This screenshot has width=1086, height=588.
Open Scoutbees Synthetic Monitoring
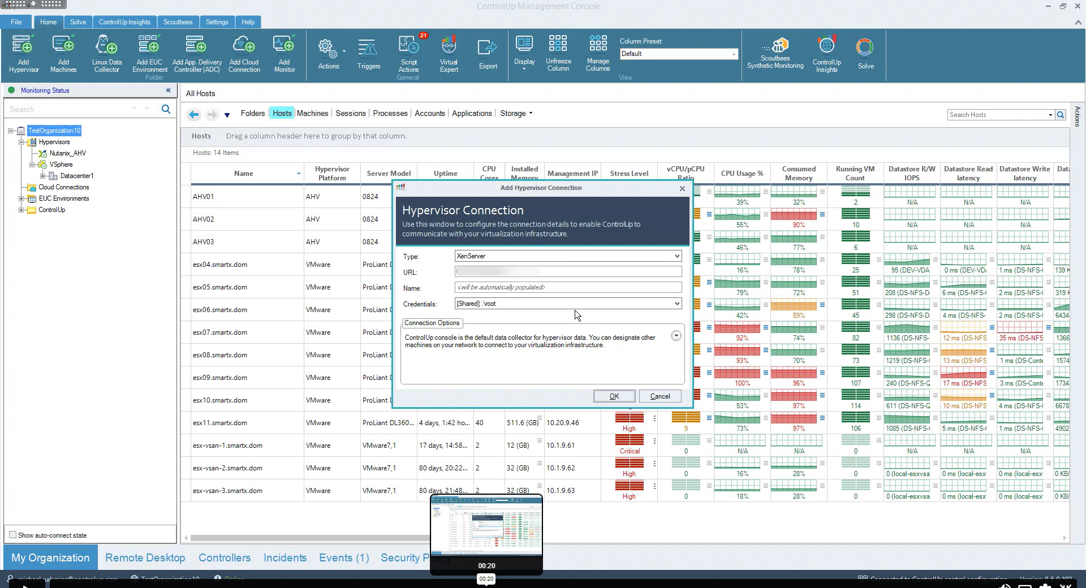pos(775,54)
